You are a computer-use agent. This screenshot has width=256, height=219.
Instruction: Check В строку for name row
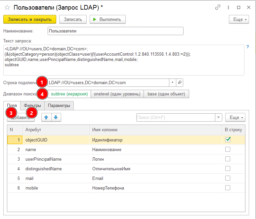click(x=228, y=149)
